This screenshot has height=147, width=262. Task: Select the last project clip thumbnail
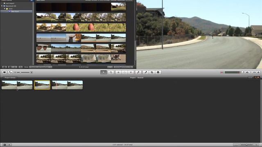coord(67,85)
